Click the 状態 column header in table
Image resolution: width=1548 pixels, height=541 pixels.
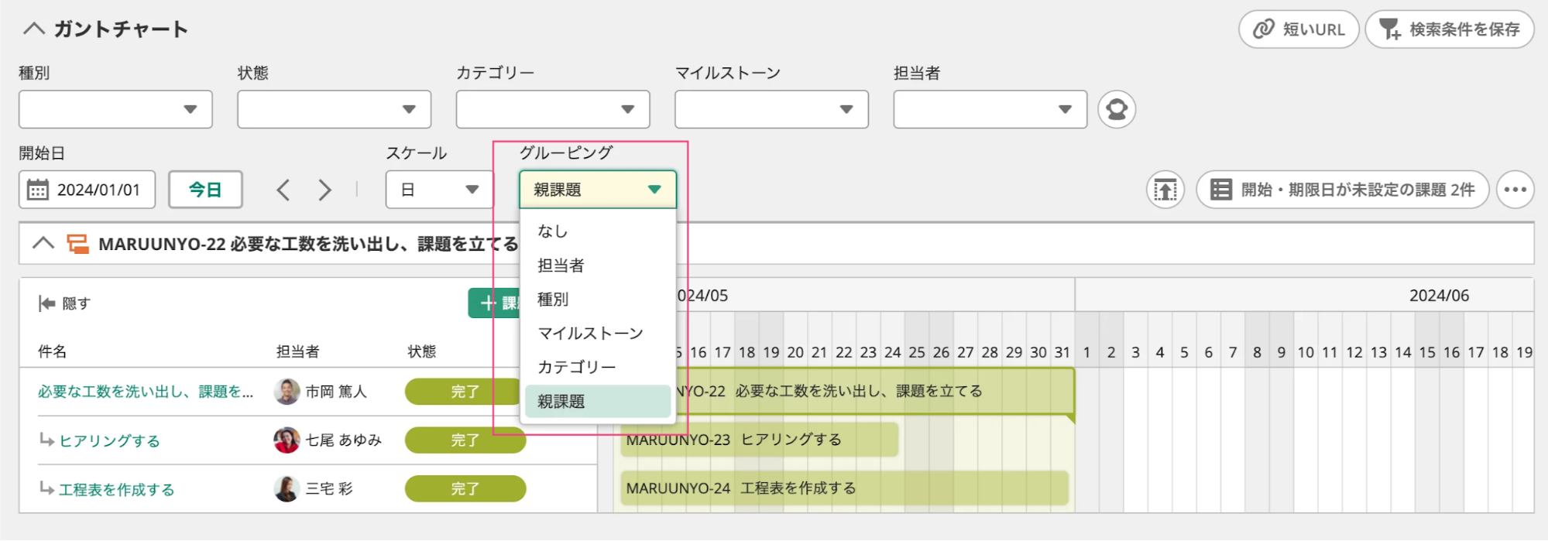[x=422, y=351]
